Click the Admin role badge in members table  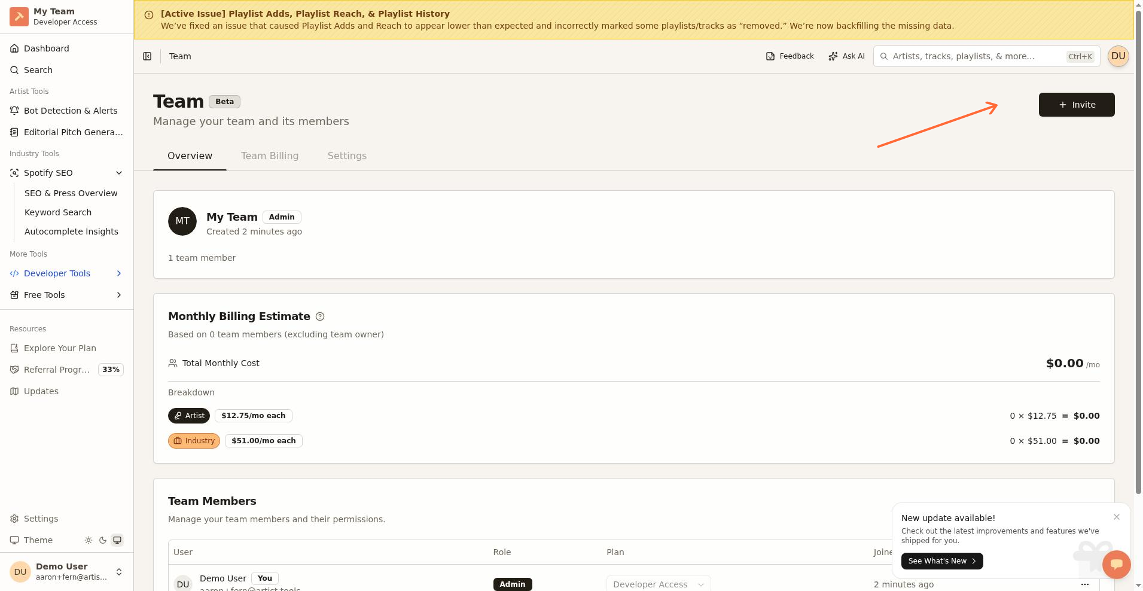click(513, 584)
